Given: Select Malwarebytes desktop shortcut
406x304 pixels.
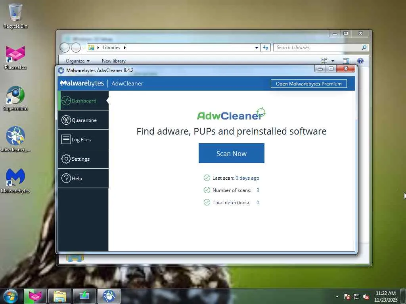Looking at the screenshot, I should pyautogui.click(x=15, y=180).
